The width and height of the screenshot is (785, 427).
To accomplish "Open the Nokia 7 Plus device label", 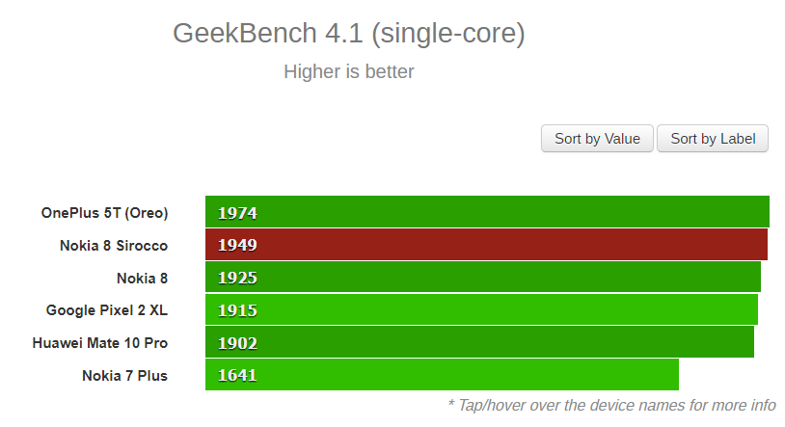I will tap(124, 376).
